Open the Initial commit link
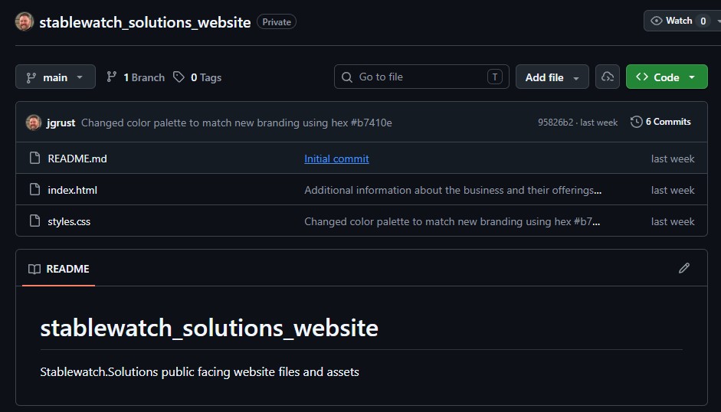The height and width of the screenshot is (412, 721). coord(336,159)
